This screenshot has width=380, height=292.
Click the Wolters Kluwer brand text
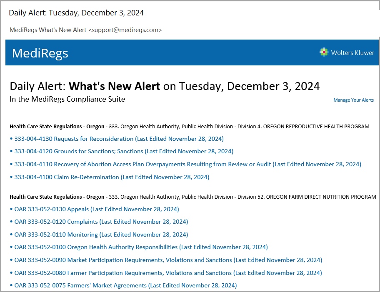(x=352, y=52)
